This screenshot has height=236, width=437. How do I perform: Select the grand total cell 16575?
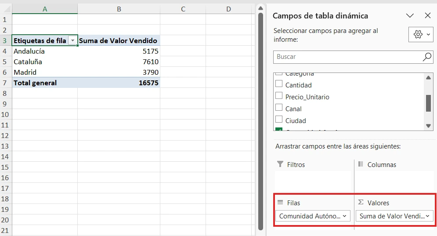[x=119, y=83]
